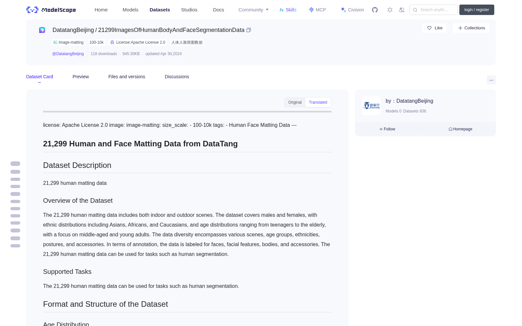This screenshot has height=326, width=522.
Task: Click Format and Structure of the Dataset heading
Action: [x=105, y=304]
